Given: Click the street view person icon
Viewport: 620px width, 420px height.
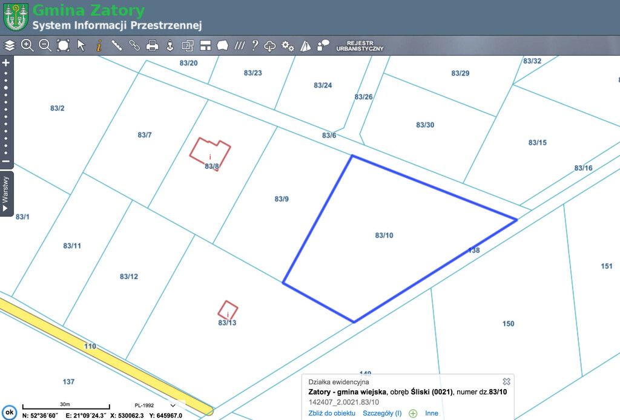Looking at the screenshot, I should click(x=170, y=46).
